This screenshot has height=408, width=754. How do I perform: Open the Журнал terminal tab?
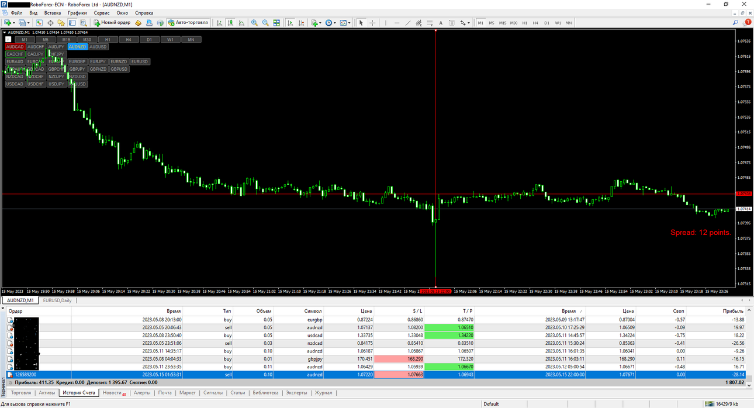pyautogui.click(x=323, y=393)
